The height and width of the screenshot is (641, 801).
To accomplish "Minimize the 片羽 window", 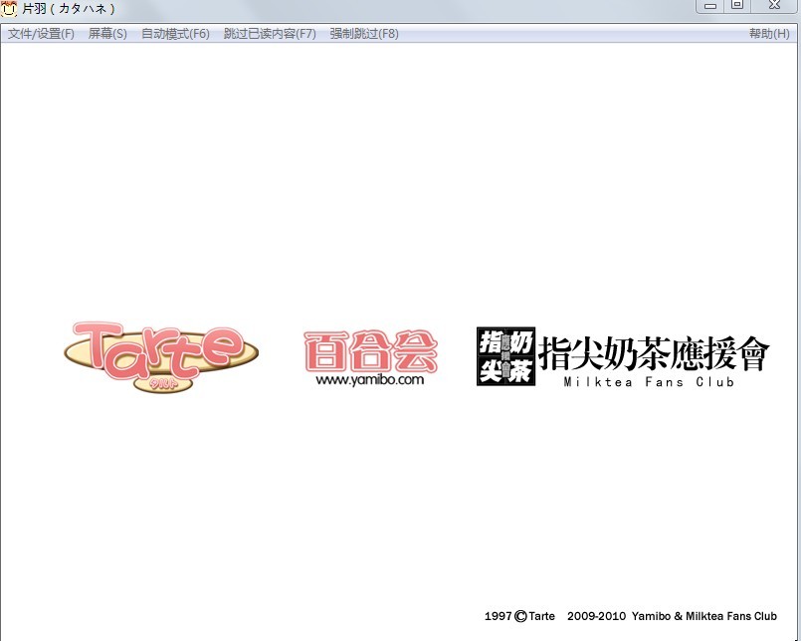I will (x=710, y=6).
